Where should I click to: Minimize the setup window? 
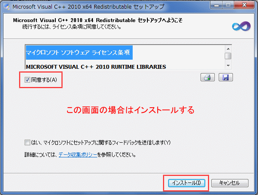pos(217,5)
